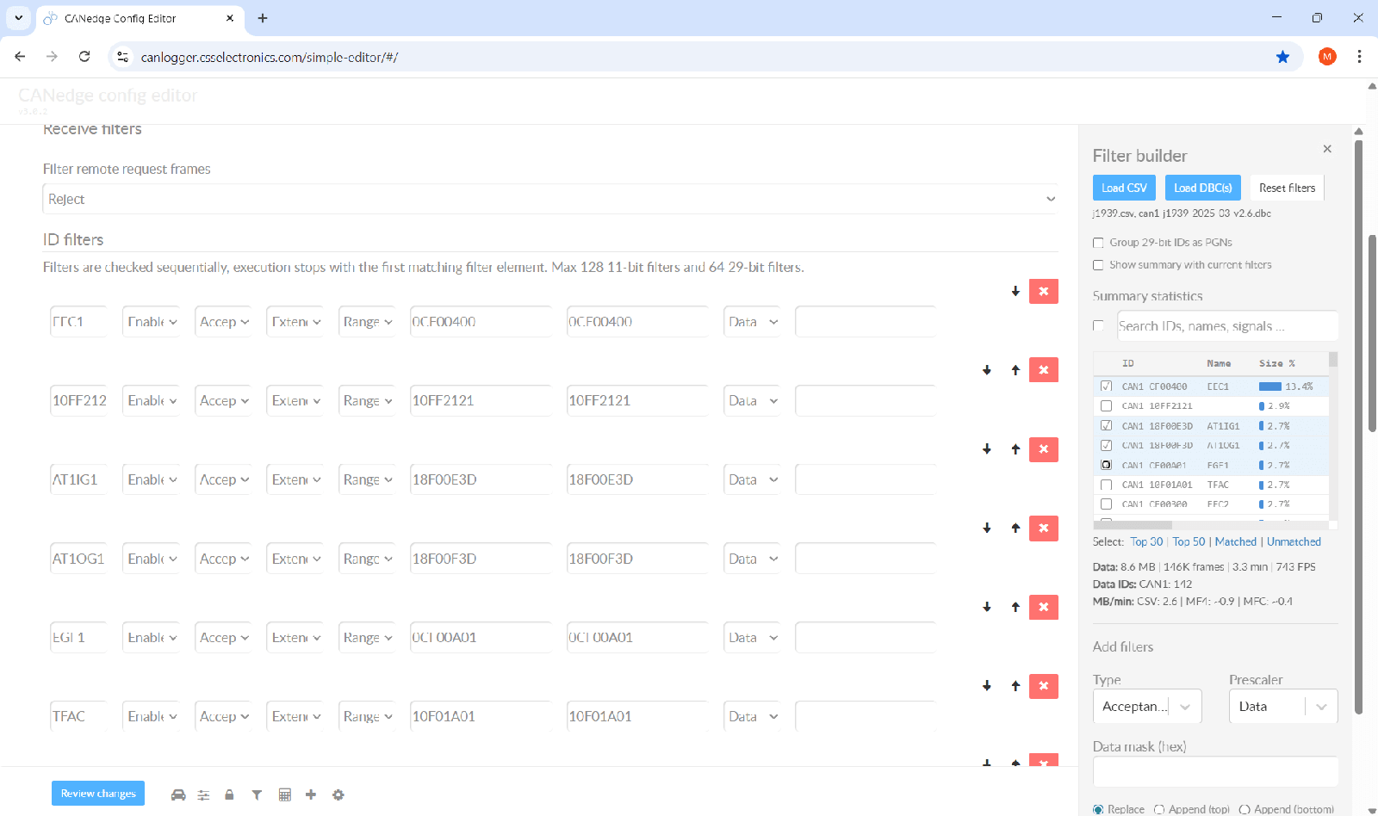This screenshot has height=816, width=1378.
Task: Click the padlock icon in bottom toolbar
Action: click(x=229, y=794)
